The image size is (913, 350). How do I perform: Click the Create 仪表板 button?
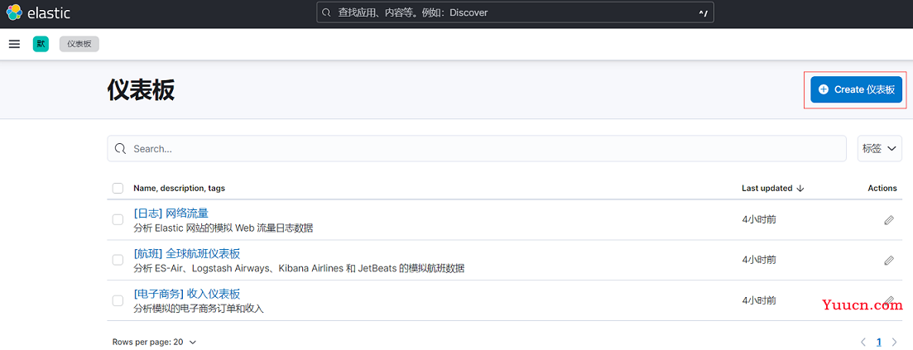[x=856, y=89]
